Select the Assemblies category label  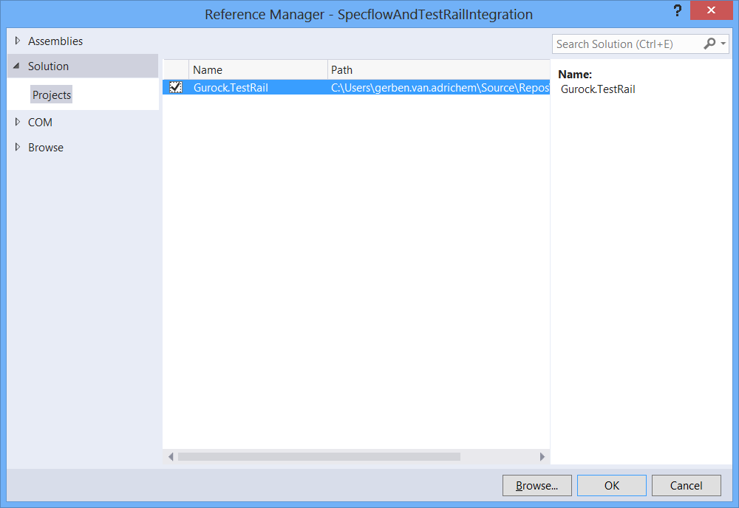[x=55, y=41]
